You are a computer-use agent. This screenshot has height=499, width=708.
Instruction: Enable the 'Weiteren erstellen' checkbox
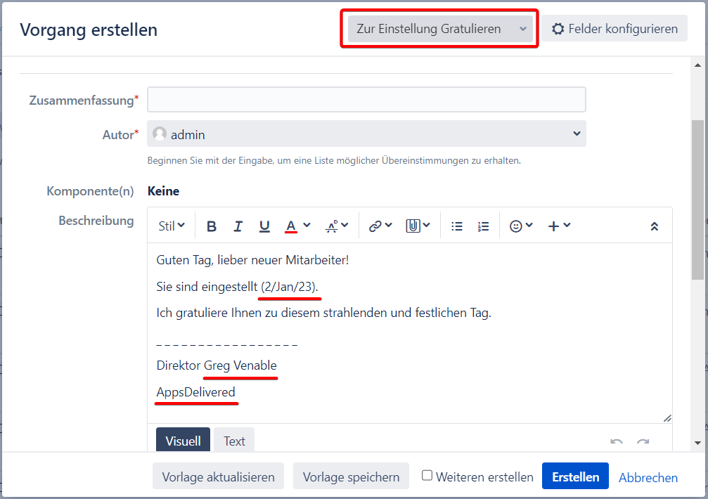tap(427, 476)
